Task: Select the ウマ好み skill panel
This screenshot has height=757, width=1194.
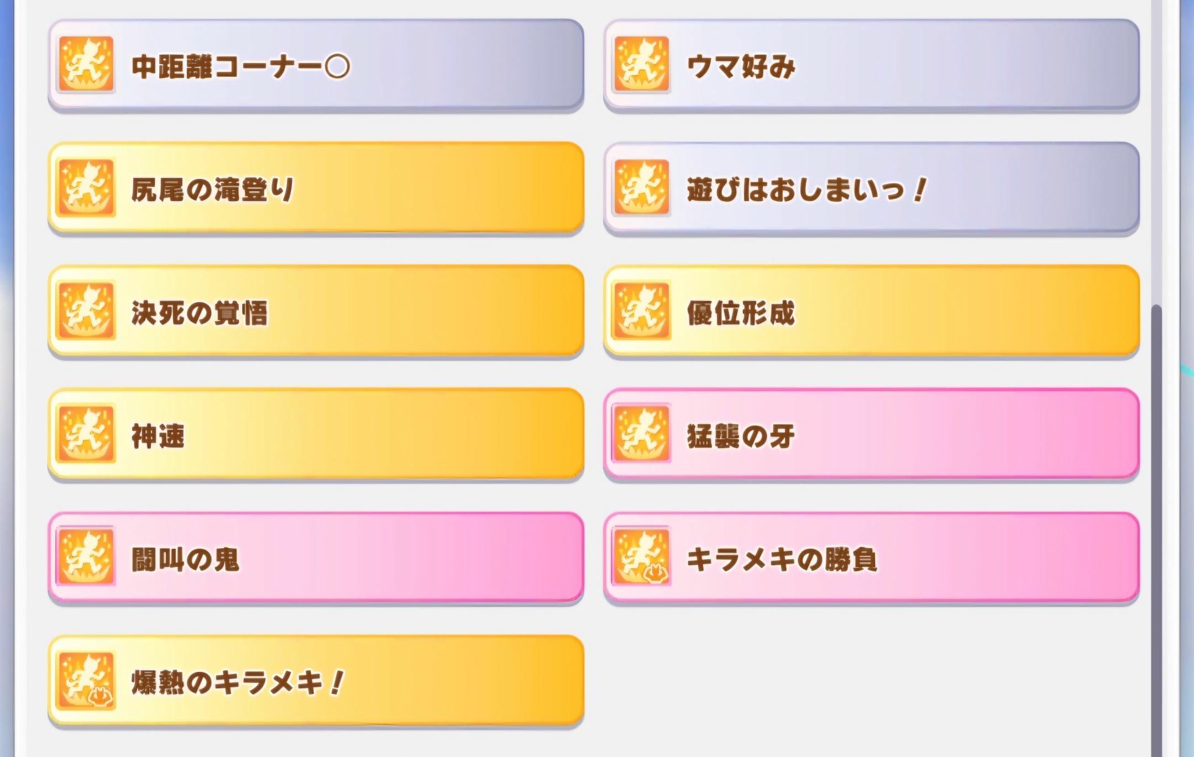Action: (871, 65)
